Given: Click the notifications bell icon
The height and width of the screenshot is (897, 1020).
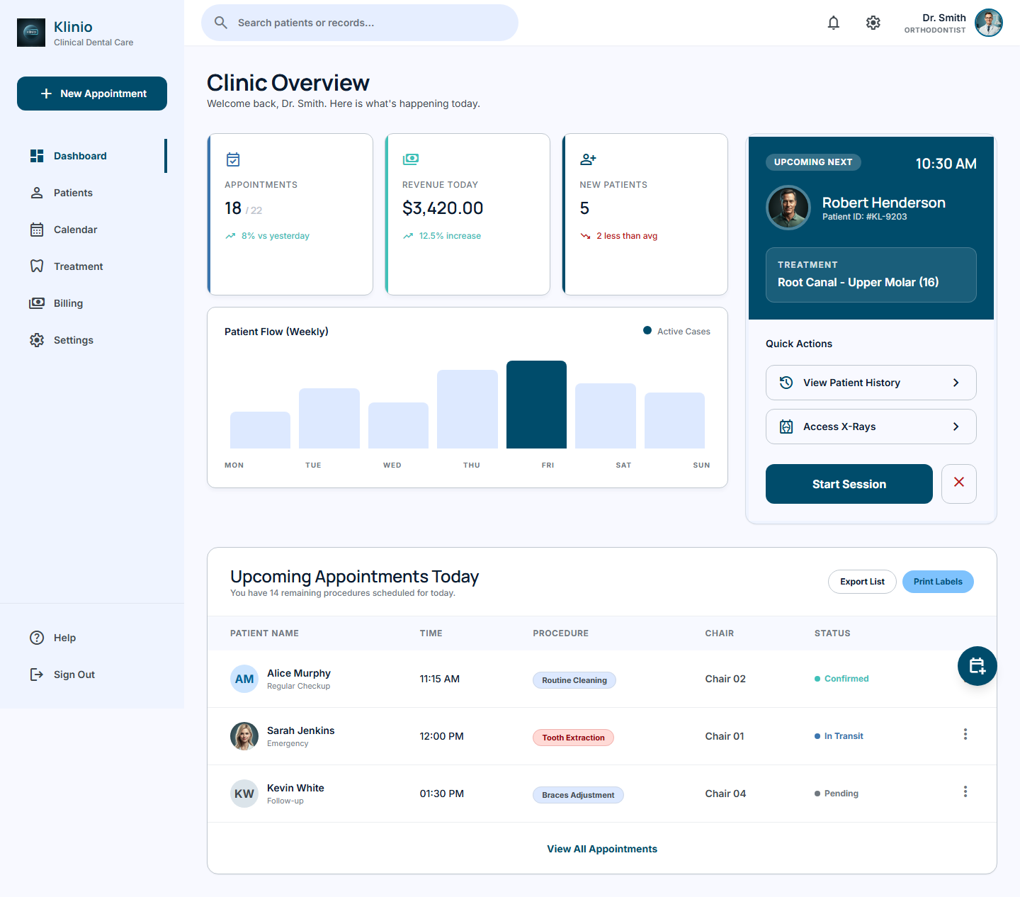Looking at the screenshot, I should point(834,23).
